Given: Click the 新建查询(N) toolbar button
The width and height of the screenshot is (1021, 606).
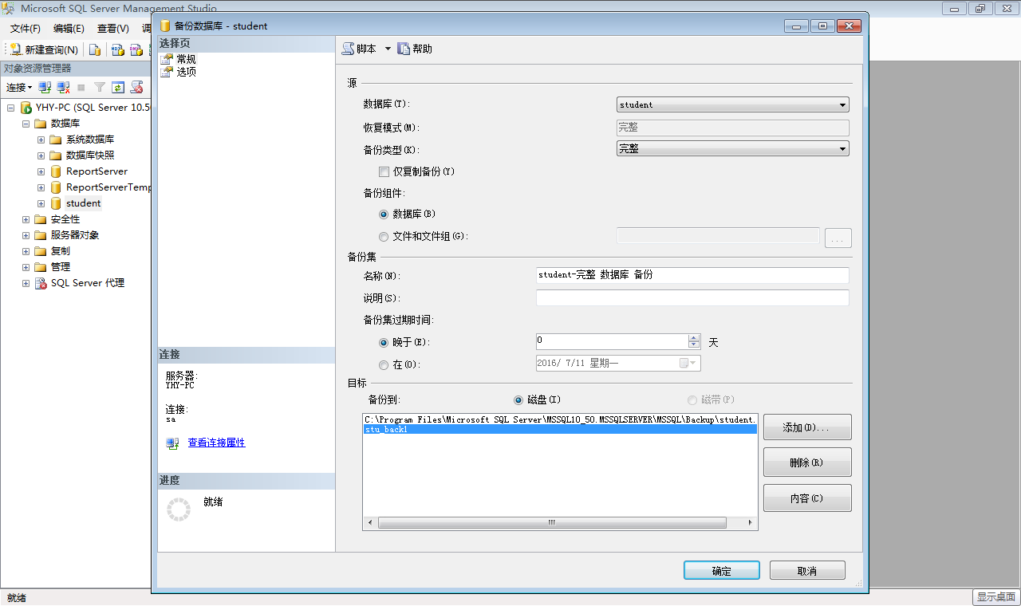Looking at the screenshot, I should (44, 49).
